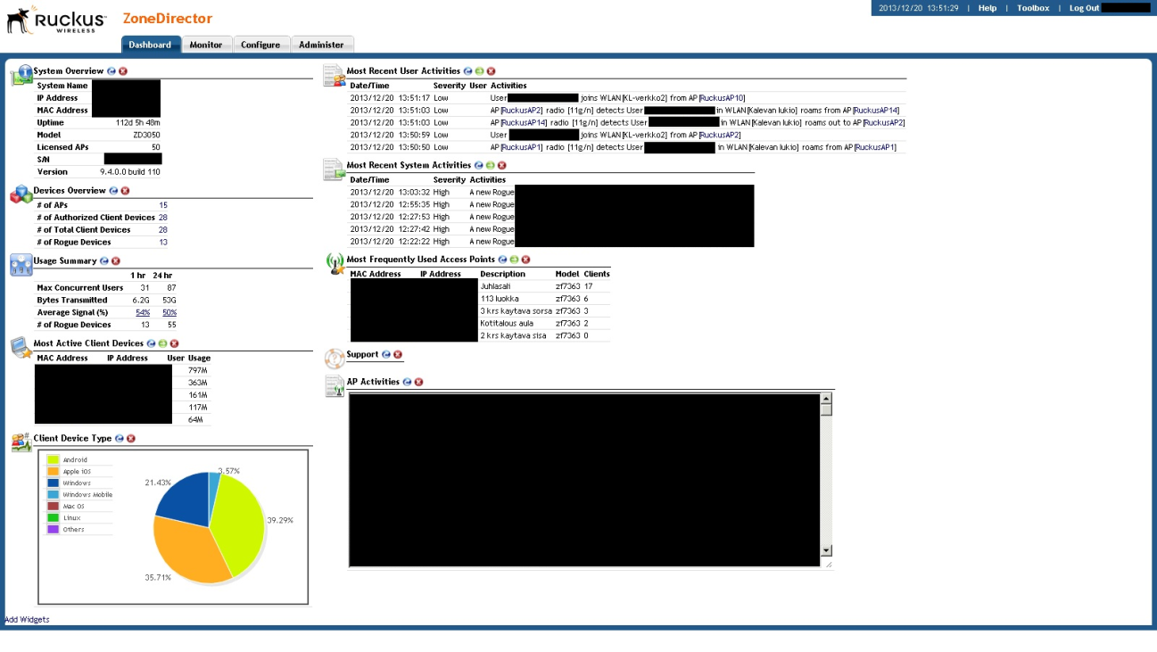1157x652 pixels.
Task: Remove the Devices Overview widget
Action: point(125,190)
